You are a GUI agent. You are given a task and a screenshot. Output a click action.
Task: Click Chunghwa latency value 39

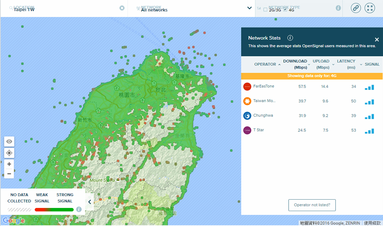353,116
